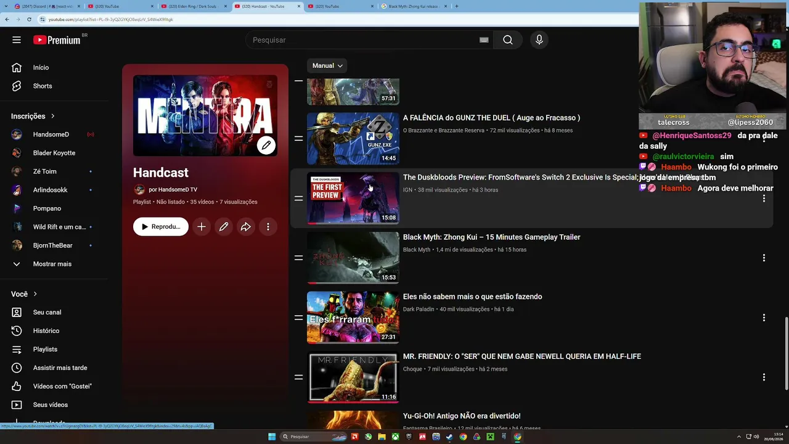Open a new browser tab
The image size is (789, 444).
click(x=456, y=6)
